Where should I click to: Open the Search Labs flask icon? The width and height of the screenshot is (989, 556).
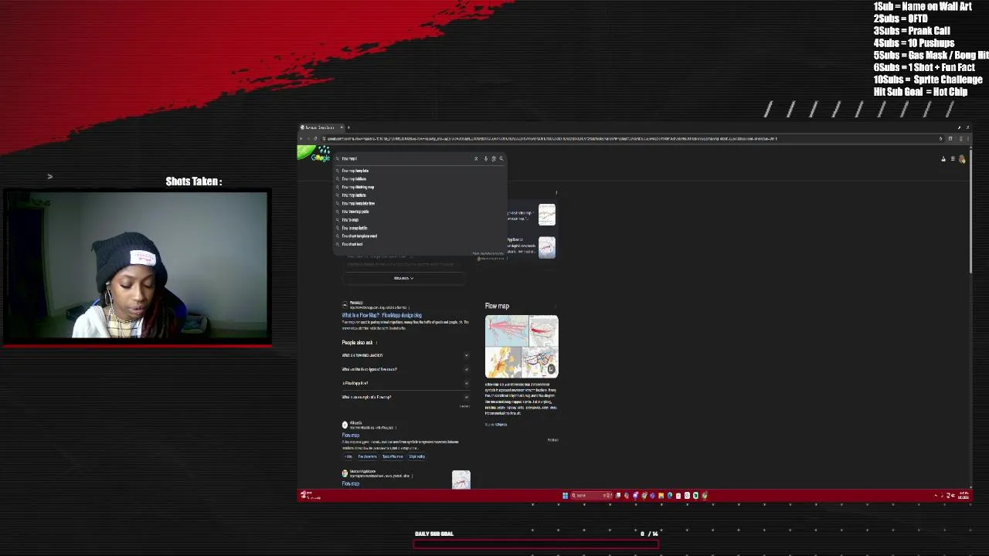point(943,159)
